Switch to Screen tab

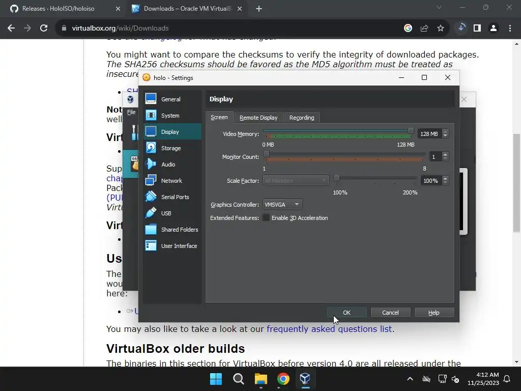[219, 118]
